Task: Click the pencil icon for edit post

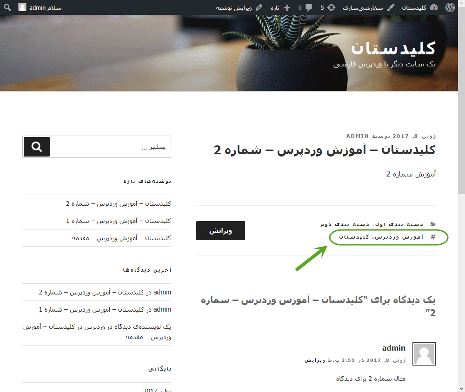Action: pyautogui.click(x=259, y=7)
